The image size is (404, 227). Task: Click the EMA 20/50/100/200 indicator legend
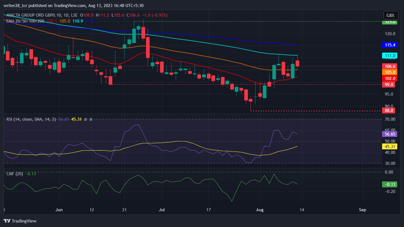point(25,21)
